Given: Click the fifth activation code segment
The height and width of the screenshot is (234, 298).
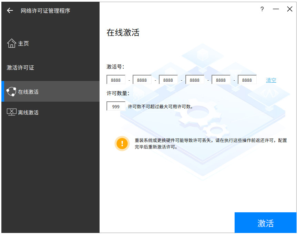Looking at the screenshot, I should coord(221,80).
